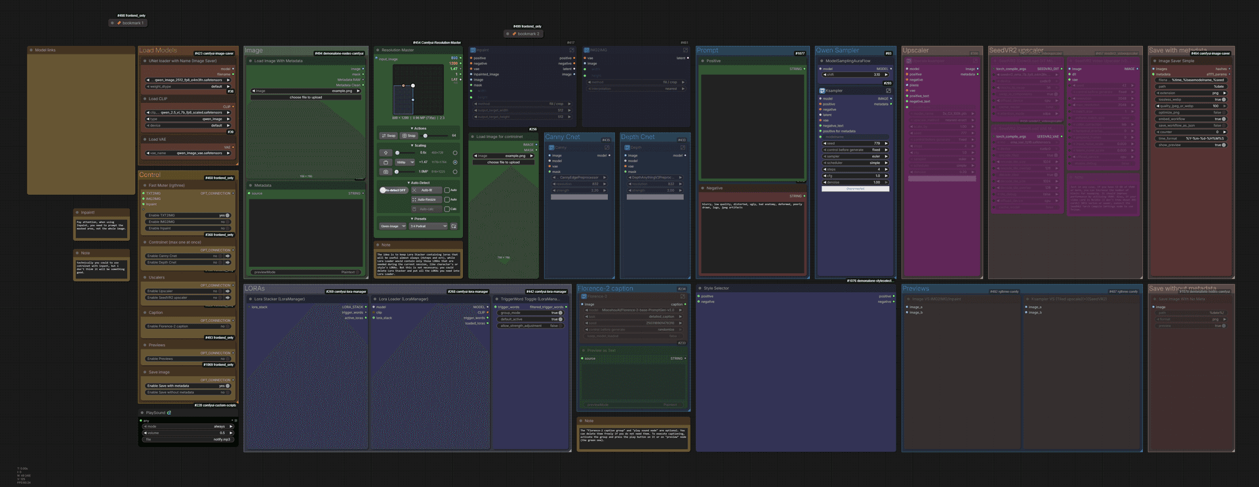Open the UNet model name selector in Load Models
The height and width of the screenshot is (487, 1259).
tap(188, 80)
